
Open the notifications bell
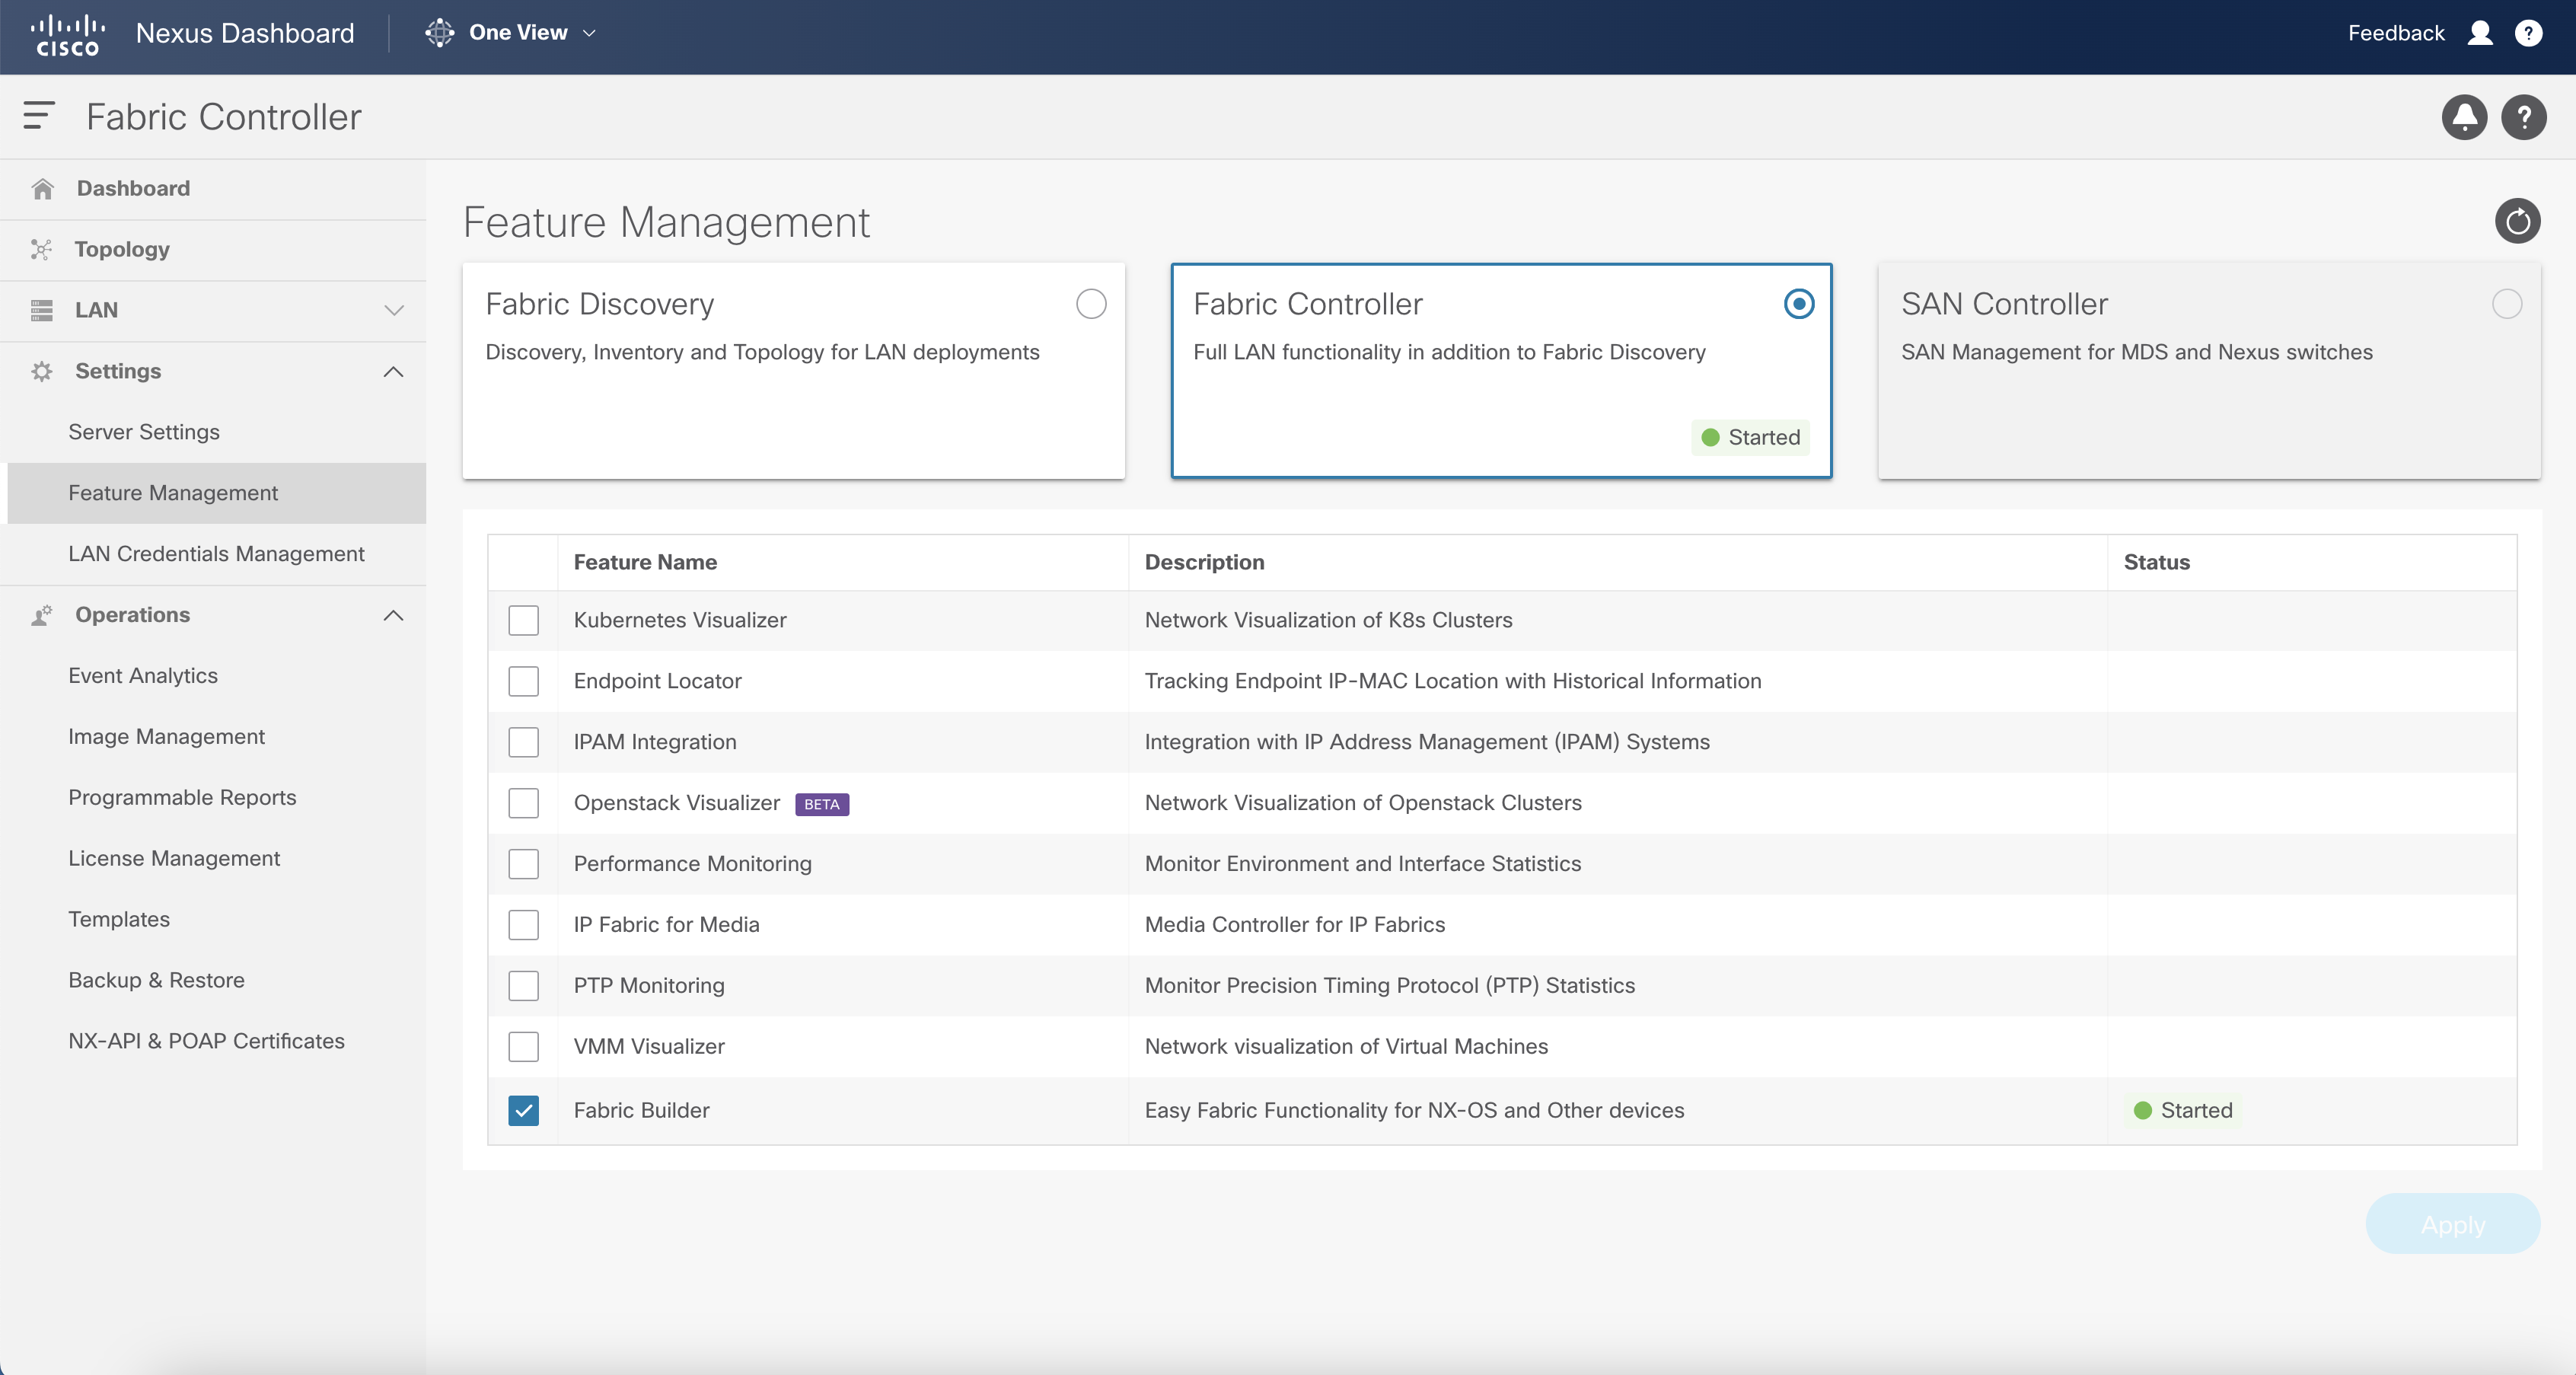click(x=2464, y=117)
